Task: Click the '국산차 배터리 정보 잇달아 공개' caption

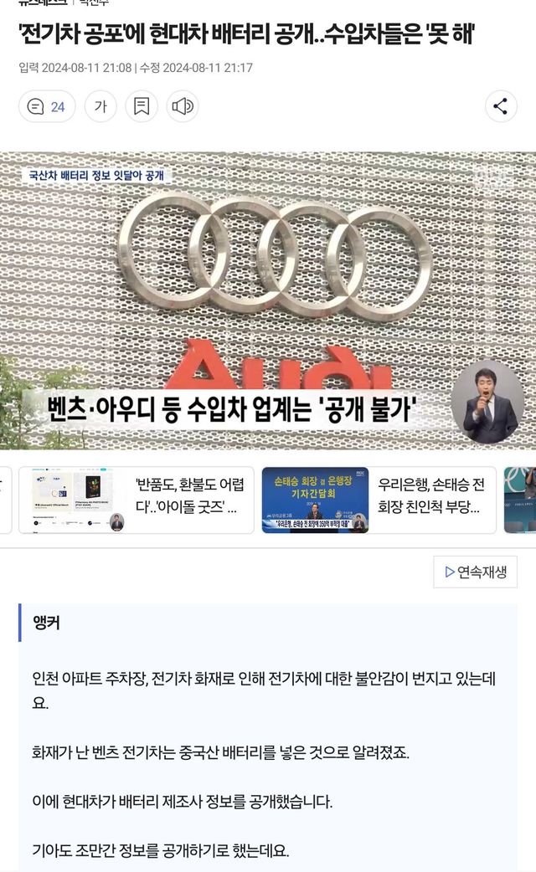Action: 96,175
